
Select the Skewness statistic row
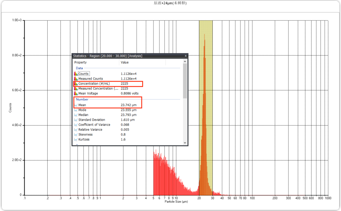(x=85, y=135)
